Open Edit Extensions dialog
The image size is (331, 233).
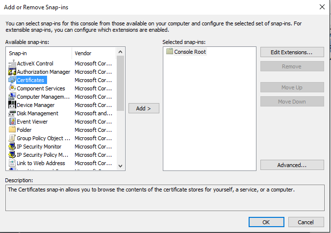click(x=292, y=52)
